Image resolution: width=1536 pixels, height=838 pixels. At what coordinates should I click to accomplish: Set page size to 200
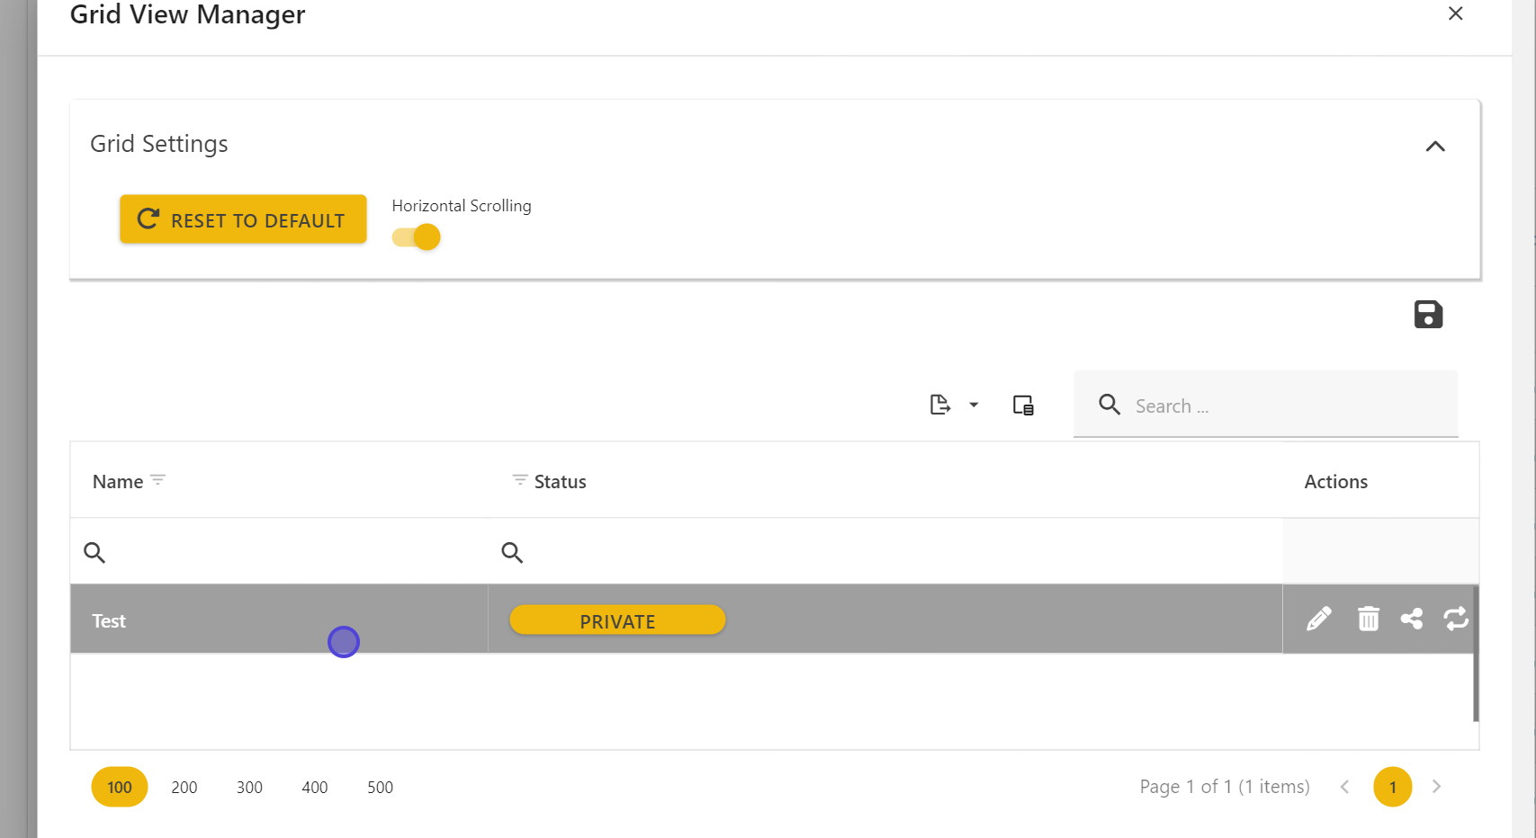point(184,788)
